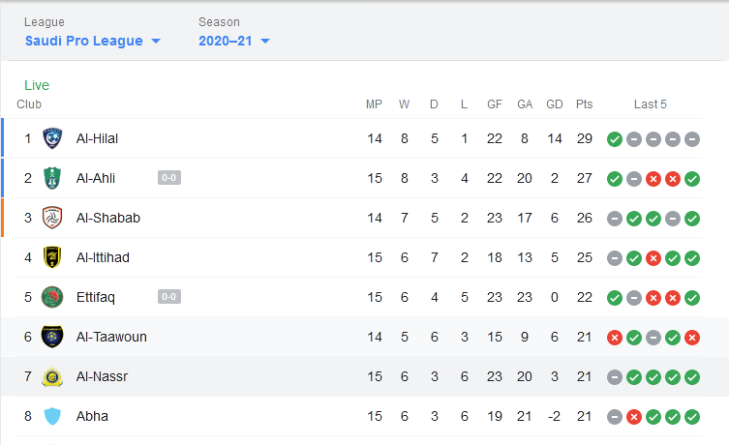Image resolution: width=729 pixels, height=445 pixels.
Task: Click the 0-0 live score badge beside Al-Ahli
Action: coord(169,178)
